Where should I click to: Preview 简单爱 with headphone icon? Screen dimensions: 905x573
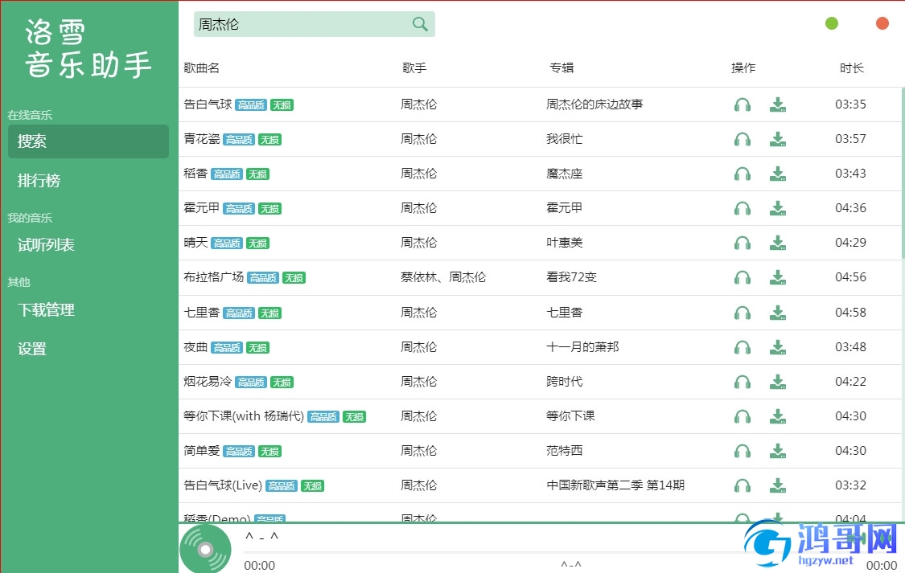click(x=743, y=452)
